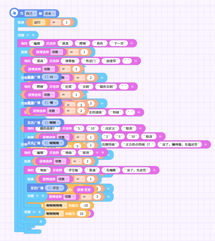
Task: Edit the "正方形の特效 (?" option field
Action: click(x=139, y=145)
